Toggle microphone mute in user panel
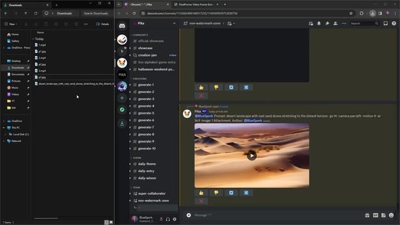 click(161, 219)
